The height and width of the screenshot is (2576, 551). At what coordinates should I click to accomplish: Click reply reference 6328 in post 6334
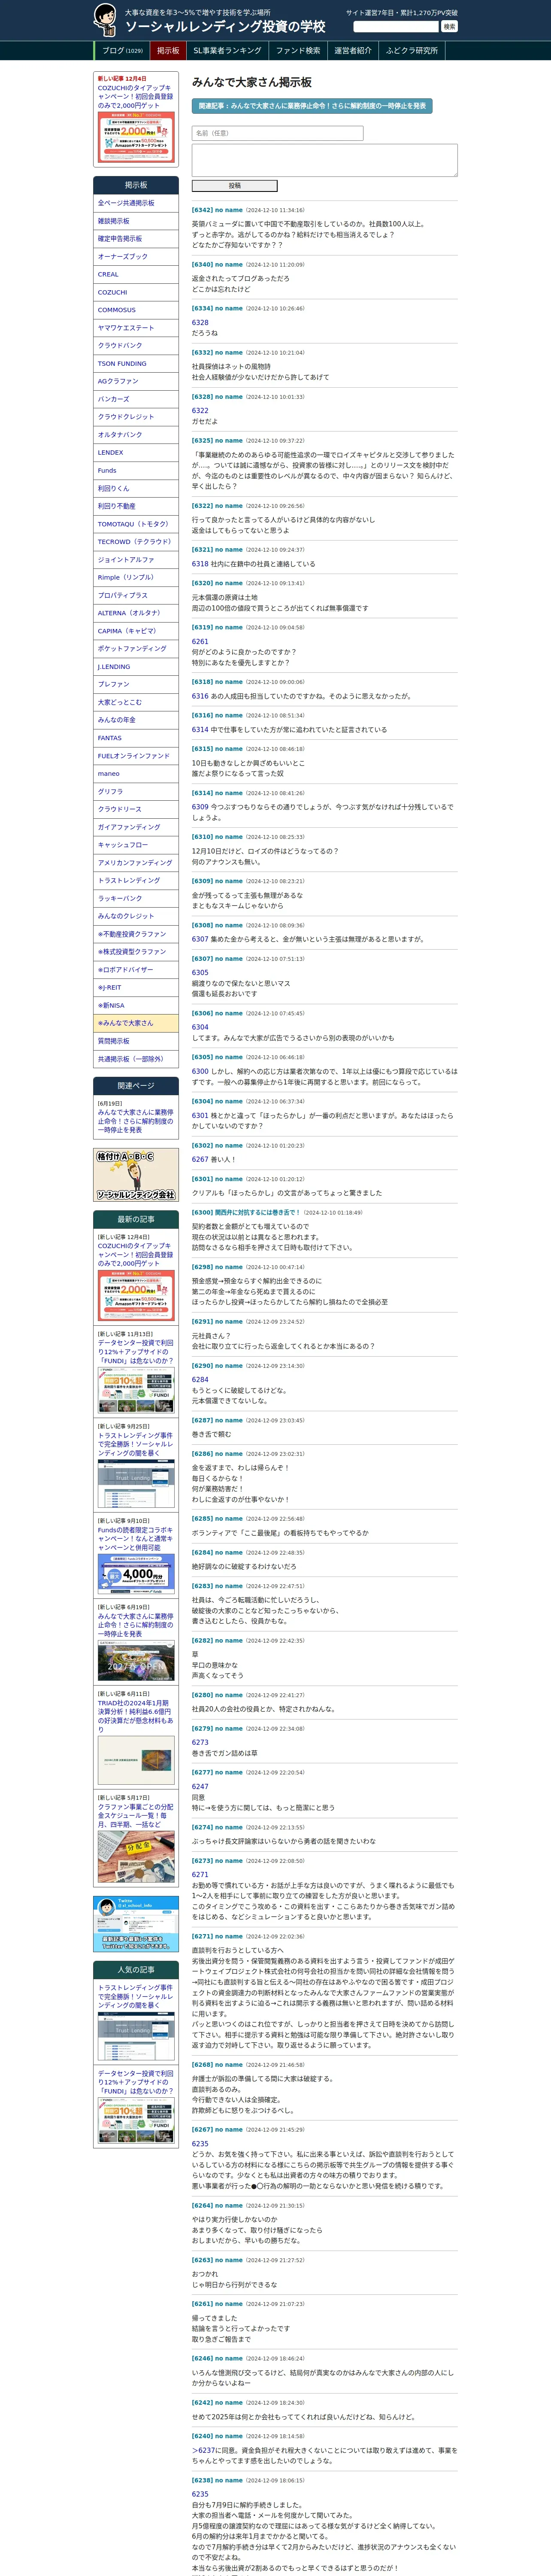200,323
